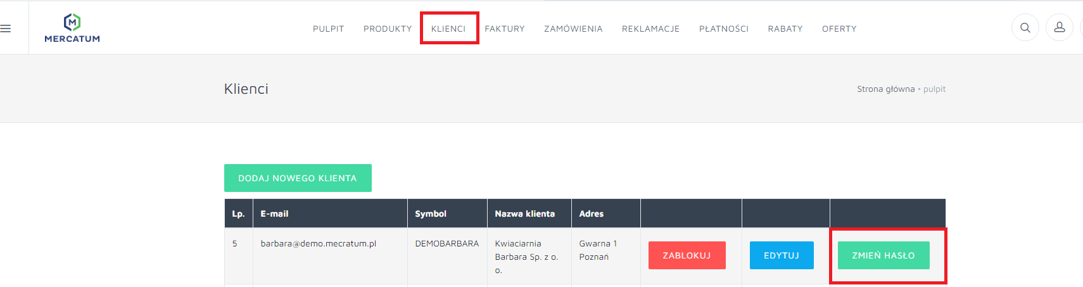This screenshot has height=287, width=1083.
Task: Go to the Pulpit menu item
Action: coord(328,29)
